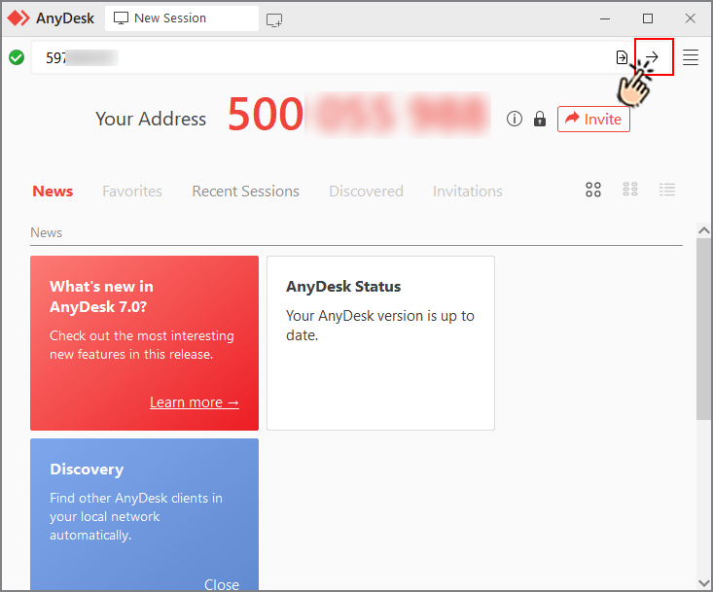Click the lock password icon

tap(540, 119)
